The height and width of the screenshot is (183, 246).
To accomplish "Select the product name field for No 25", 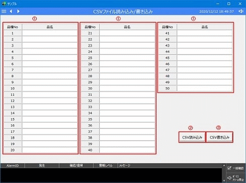I will (x=127, y=58).
